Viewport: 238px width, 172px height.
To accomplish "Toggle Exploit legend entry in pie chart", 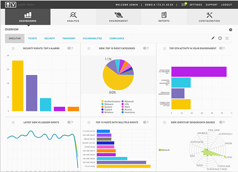I will pyautogui.click(x=107, y=110).
